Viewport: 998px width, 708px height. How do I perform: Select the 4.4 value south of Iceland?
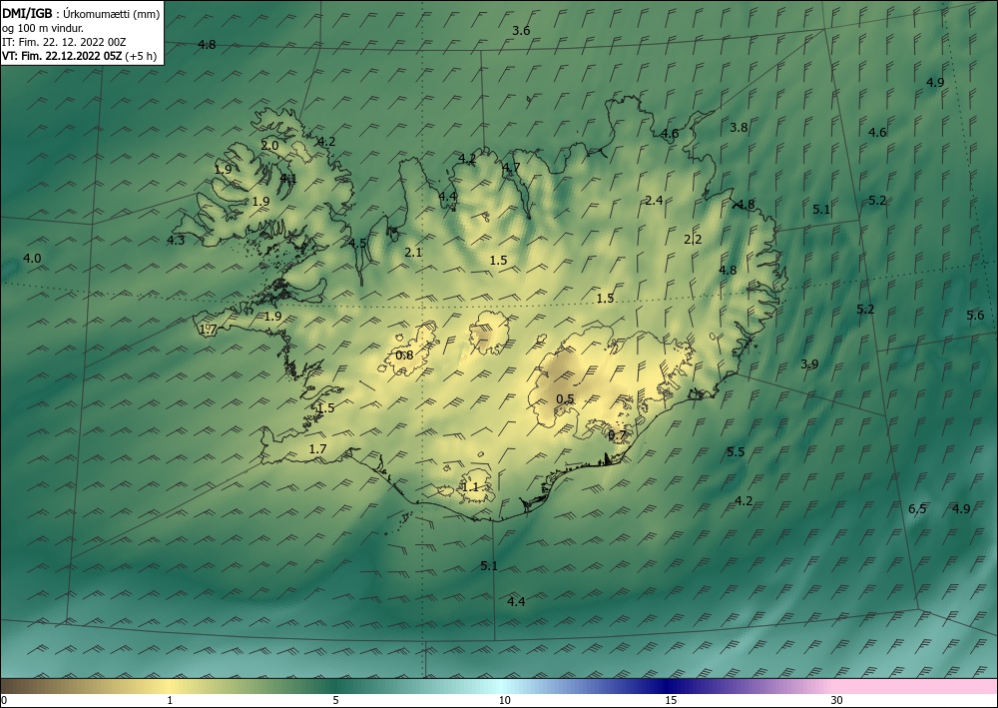tap(516, 601)
